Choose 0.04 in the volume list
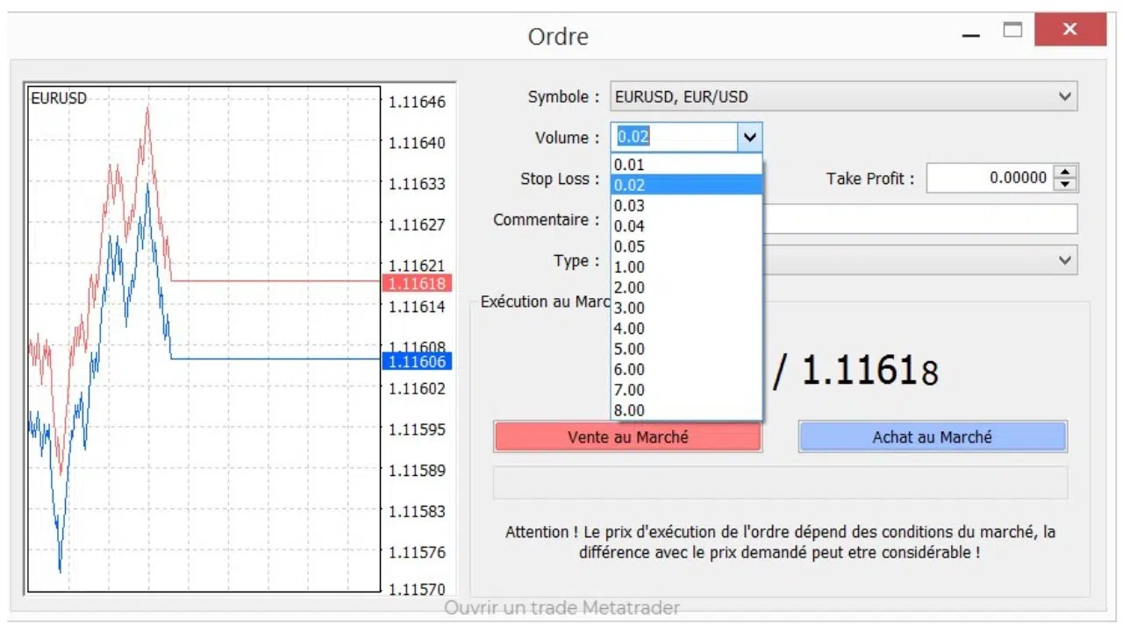Screen dimensions: 1123x631 click(x=686, y=226)
